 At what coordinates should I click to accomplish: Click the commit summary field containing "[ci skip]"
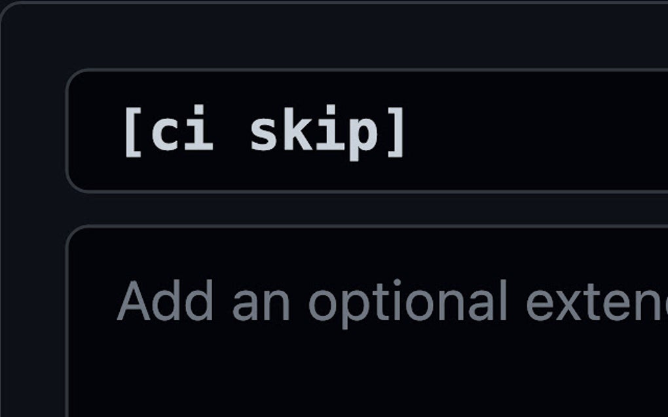pyautogui.click(x=367, y=131)
